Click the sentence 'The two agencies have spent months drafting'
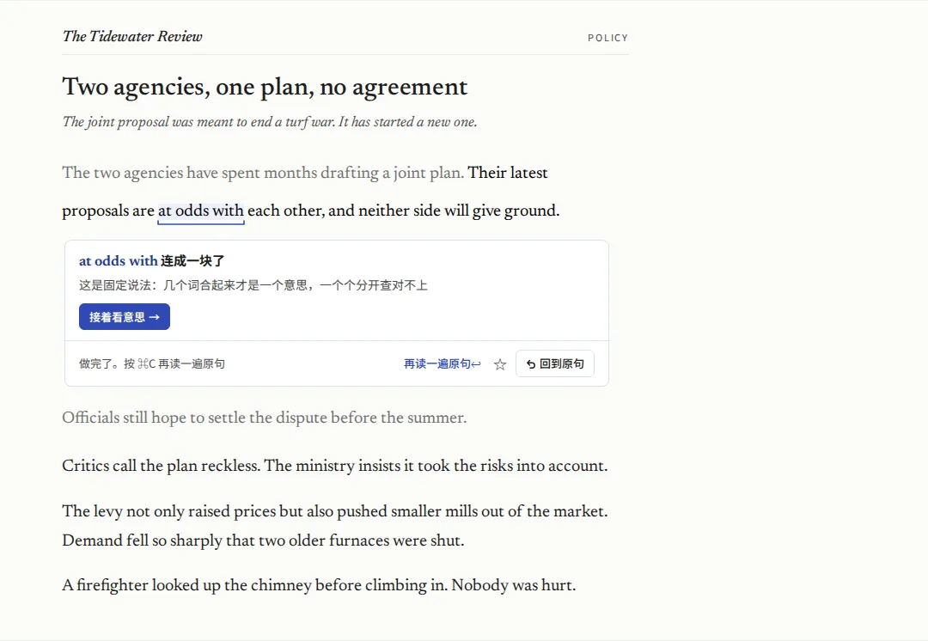The width and height of the screenshot is (928, 641). (x=263, y=173)
